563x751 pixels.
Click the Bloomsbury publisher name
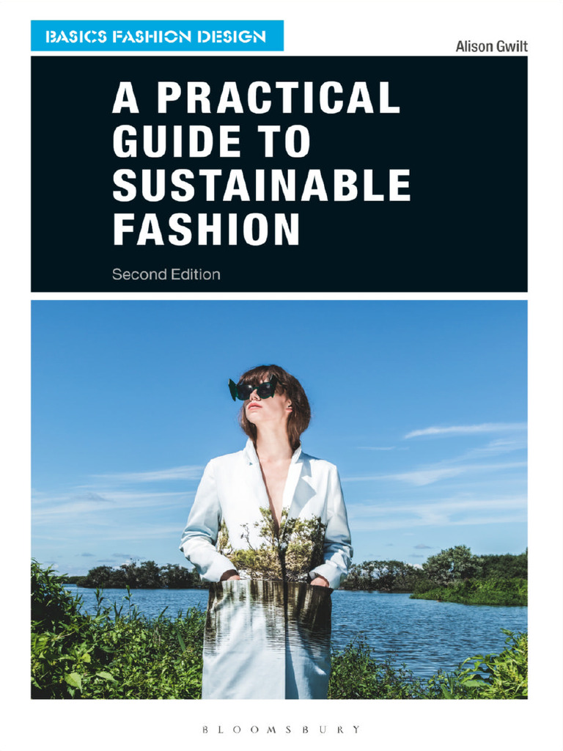(281, 730)
